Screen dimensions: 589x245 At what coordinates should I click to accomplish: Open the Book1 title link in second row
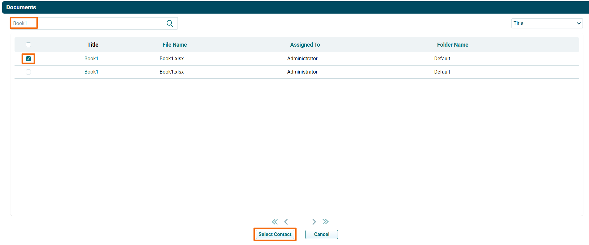click(x=91, y=72)
